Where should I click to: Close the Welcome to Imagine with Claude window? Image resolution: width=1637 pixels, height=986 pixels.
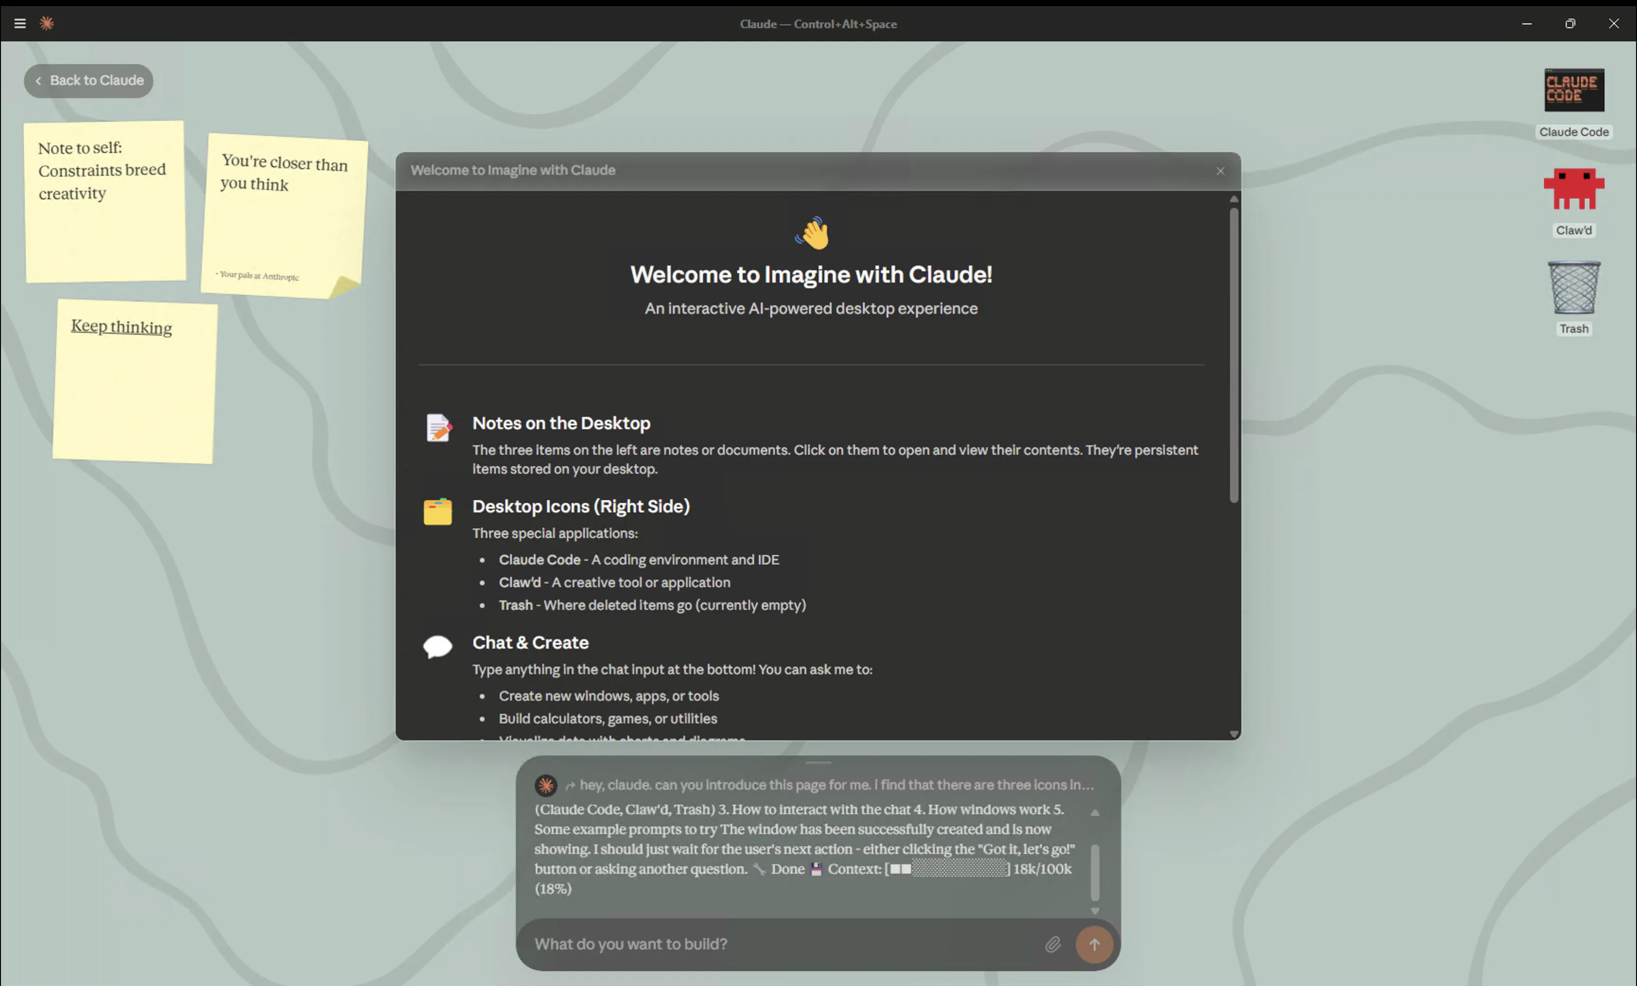(x=1221, y=171)
